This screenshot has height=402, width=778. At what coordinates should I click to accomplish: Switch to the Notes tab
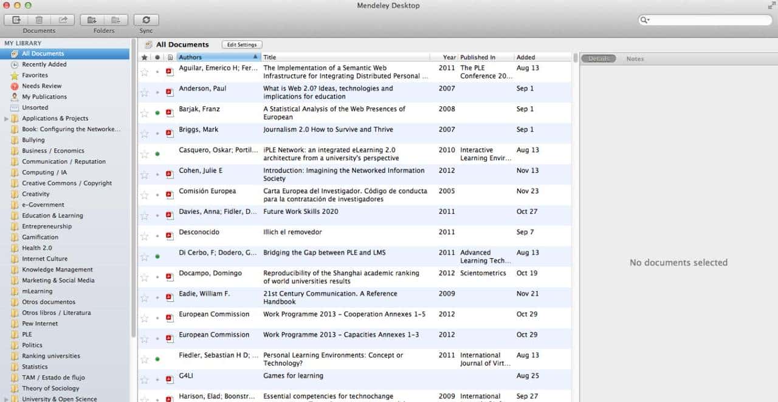pyautogui.click(x=635, y=59)
